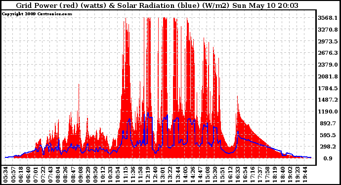Click the 16:33 time label

coord(237,174)
